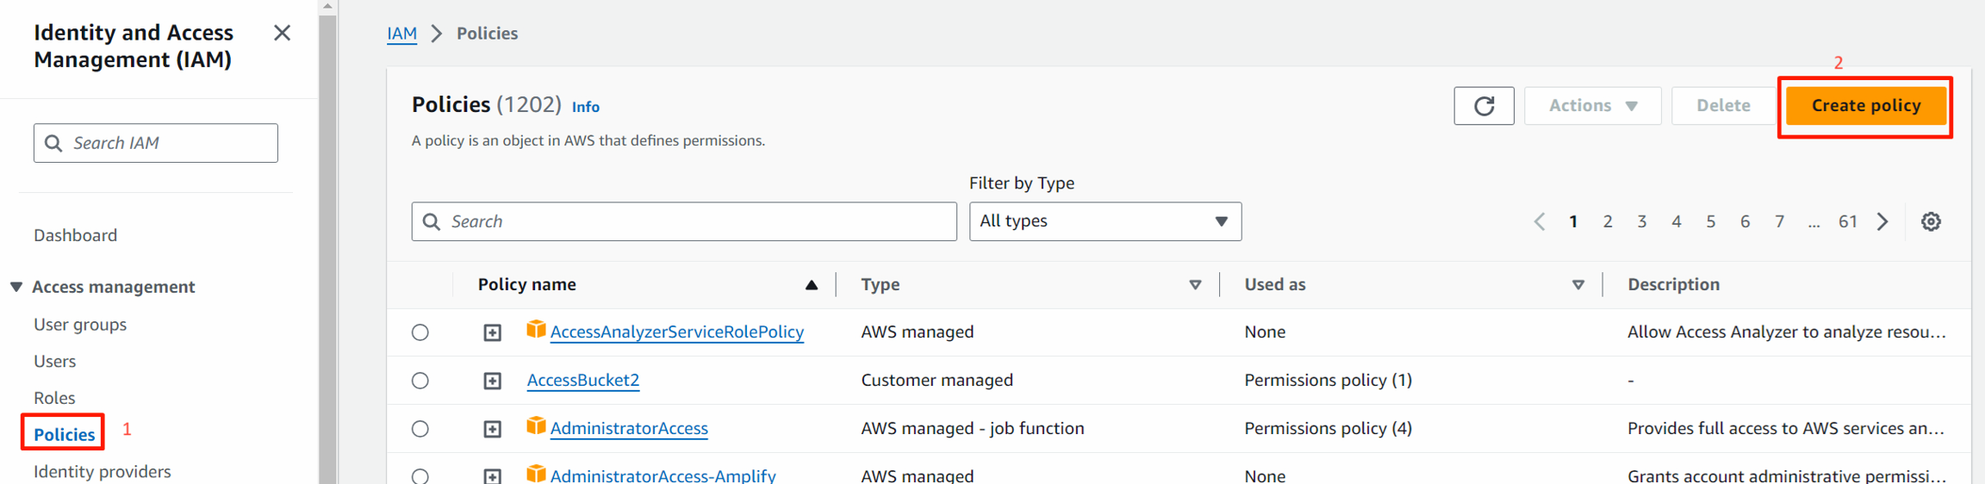1985x484 pixels.
Task: Click the refresh policies icon button
Action: pyautogui.click(x=1483, y=106)
